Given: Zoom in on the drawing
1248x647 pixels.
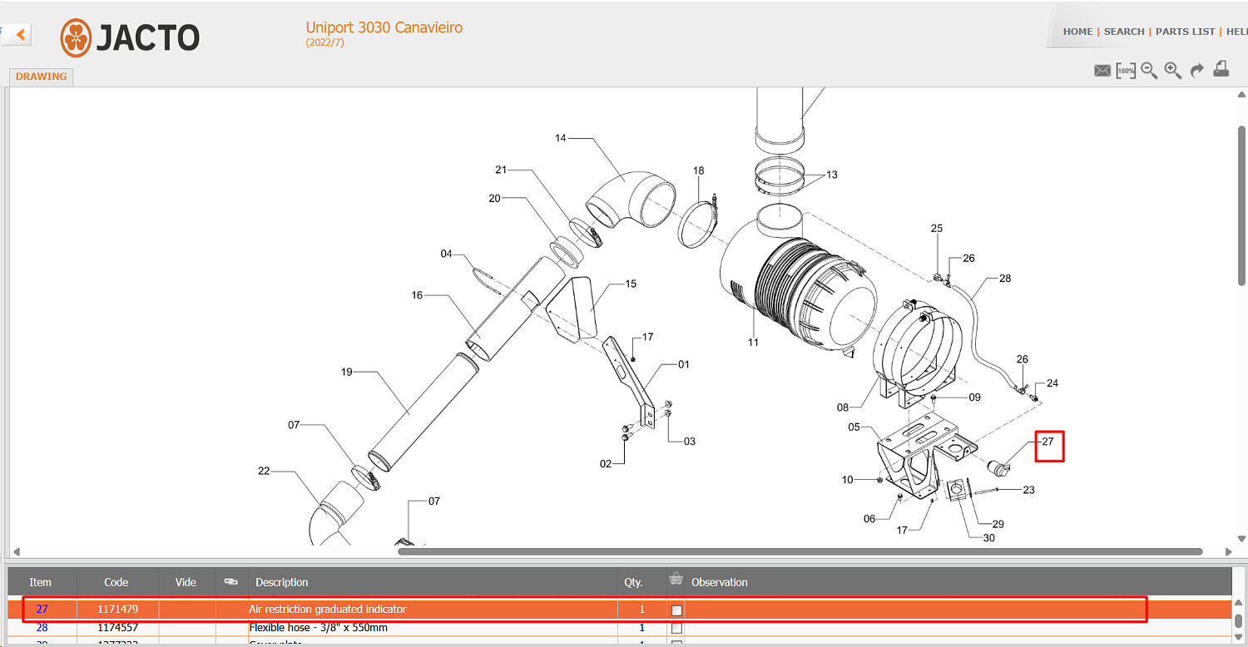Looking at the screenshot, I should [x=1173, y=71].
